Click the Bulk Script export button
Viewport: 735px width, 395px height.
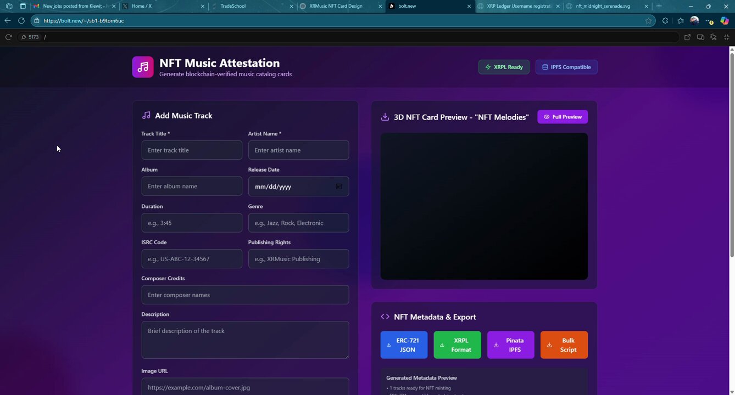pyautogui.click(x=564, y=345)
